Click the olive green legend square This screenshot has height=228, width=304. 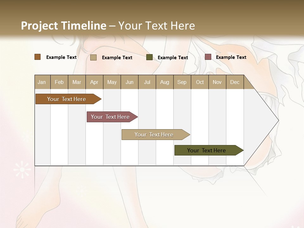click(x=149, y=57)
